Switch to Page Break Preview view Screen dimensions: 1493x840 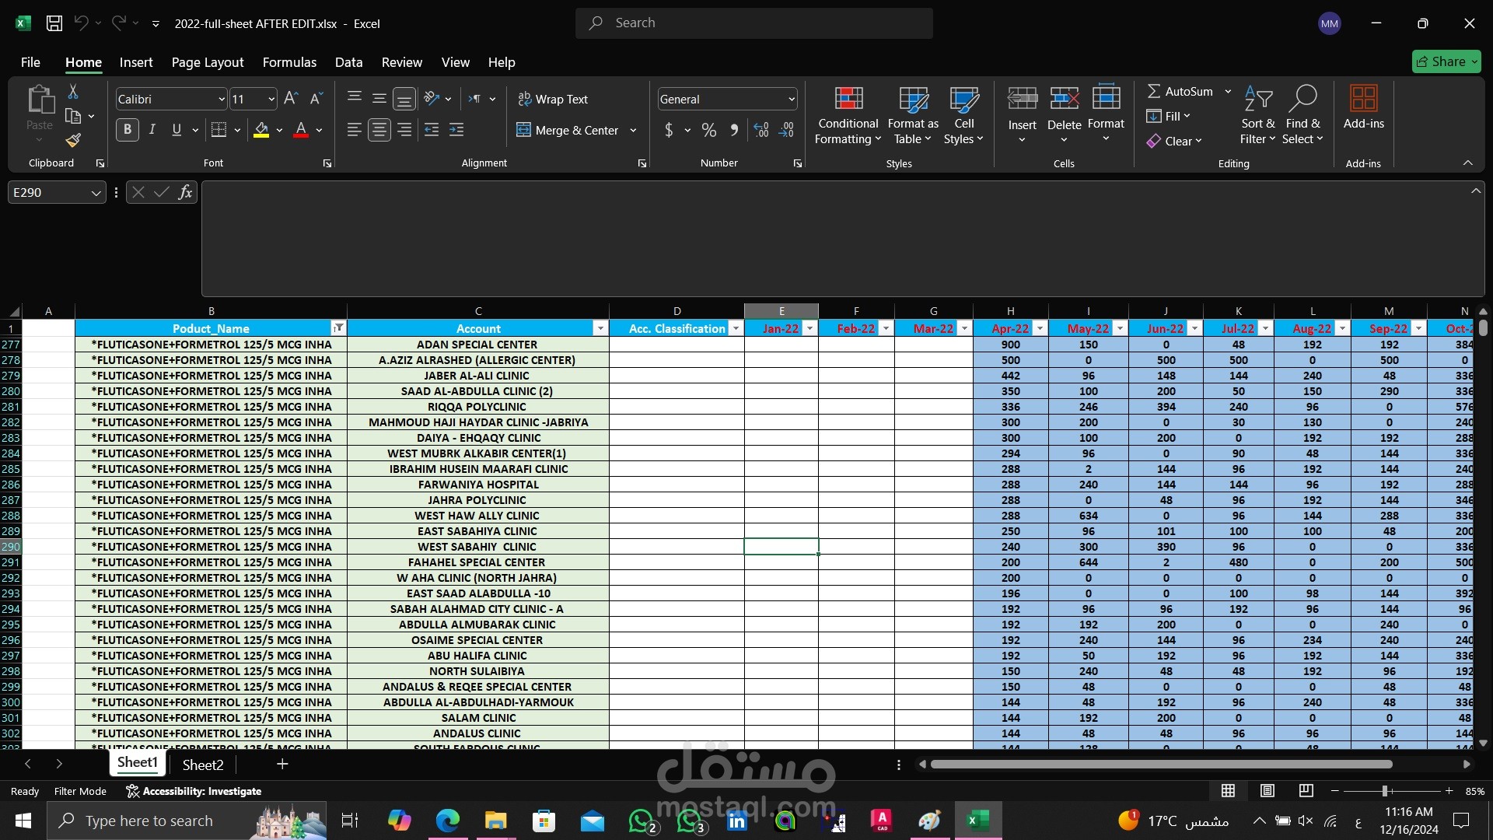pyautogui.click(x=1306, y=791)
